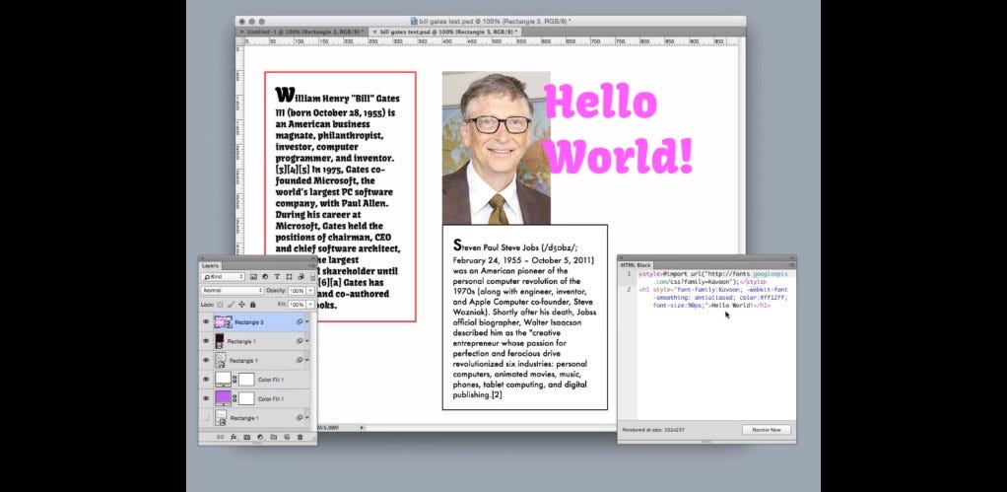Open the Layers panel flyout menu
This screenshot has height=492, width=1007.
[312, 266]
